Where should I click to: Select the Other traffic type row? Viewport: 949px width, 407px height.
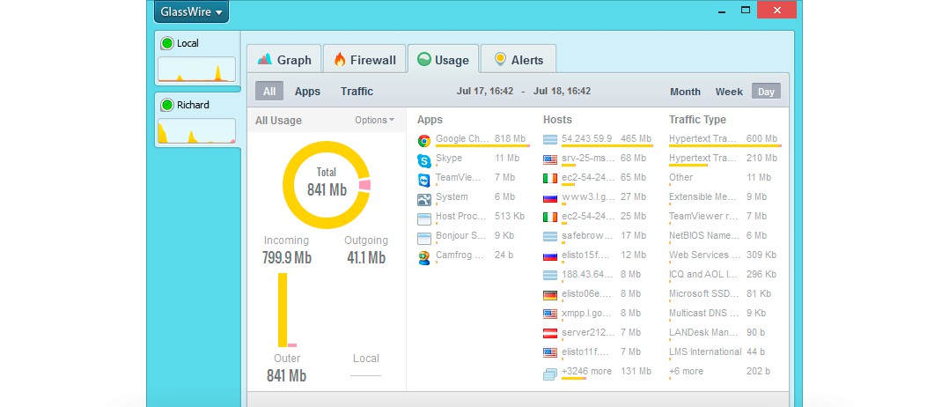(x=725, y=178)
